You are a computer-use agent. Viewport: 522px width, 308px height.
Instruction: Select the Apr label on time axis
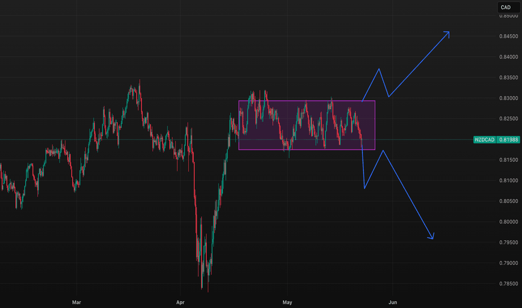pyautogui.click(x=180, y=302)
